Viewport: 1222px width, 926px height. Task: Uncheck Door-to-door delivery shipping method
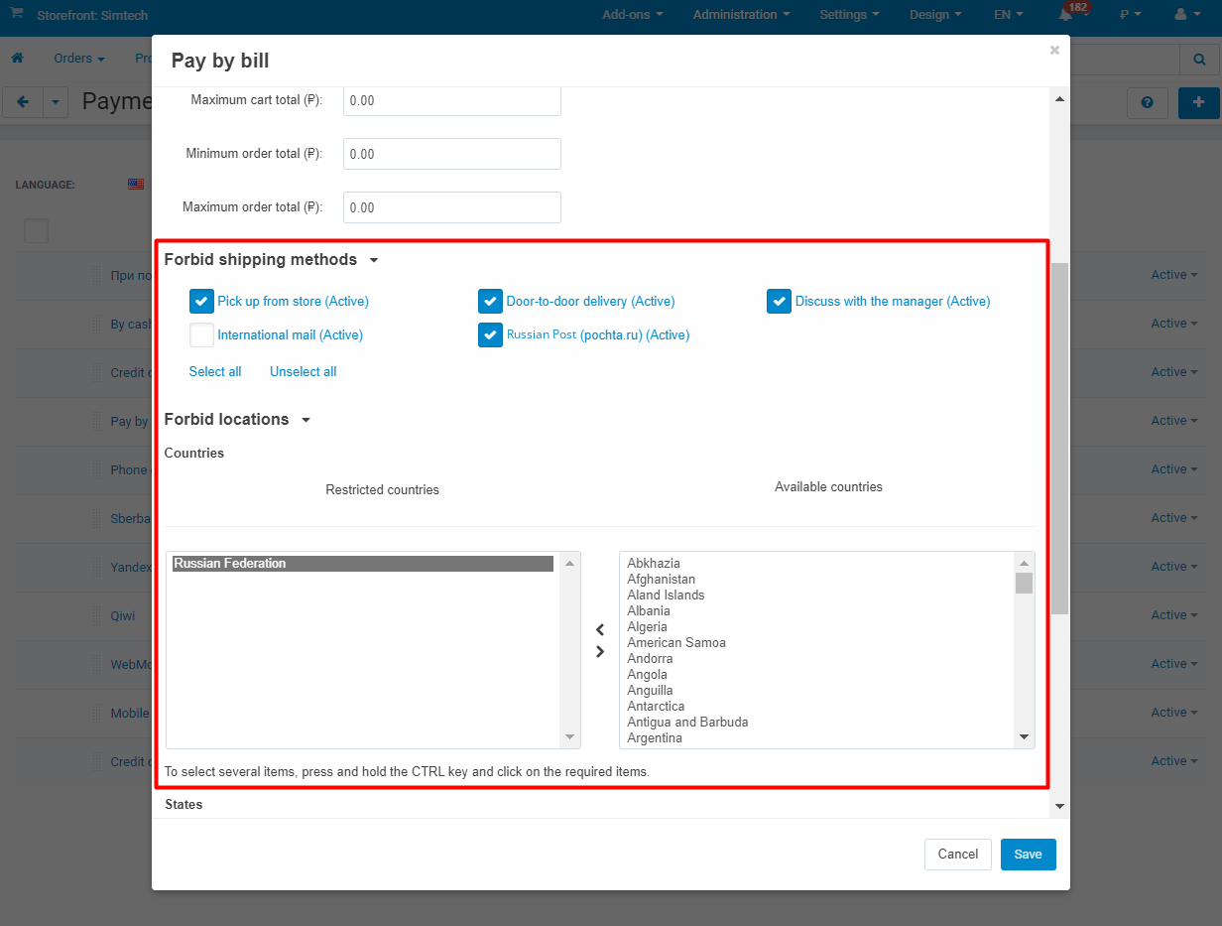click(490, 301)
